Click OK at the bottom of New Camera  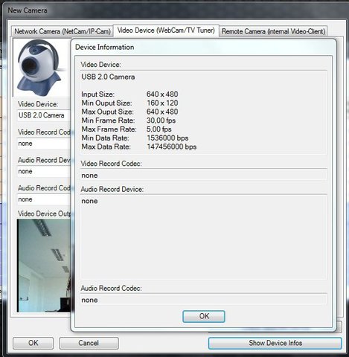pos(33,343)
